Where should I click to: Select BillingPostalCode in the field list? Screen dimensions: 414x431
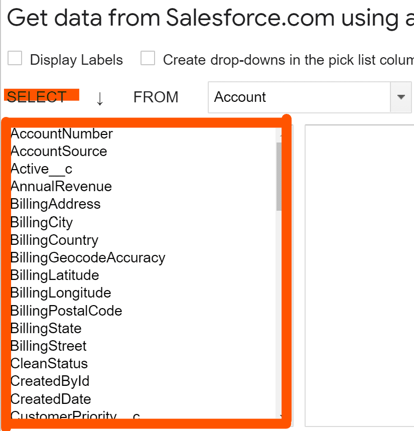click(x=66, y=311)
